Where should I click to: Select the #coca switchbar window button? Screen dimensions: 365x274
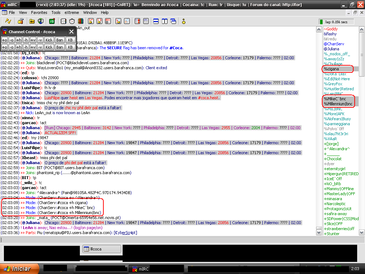point(102,249)
